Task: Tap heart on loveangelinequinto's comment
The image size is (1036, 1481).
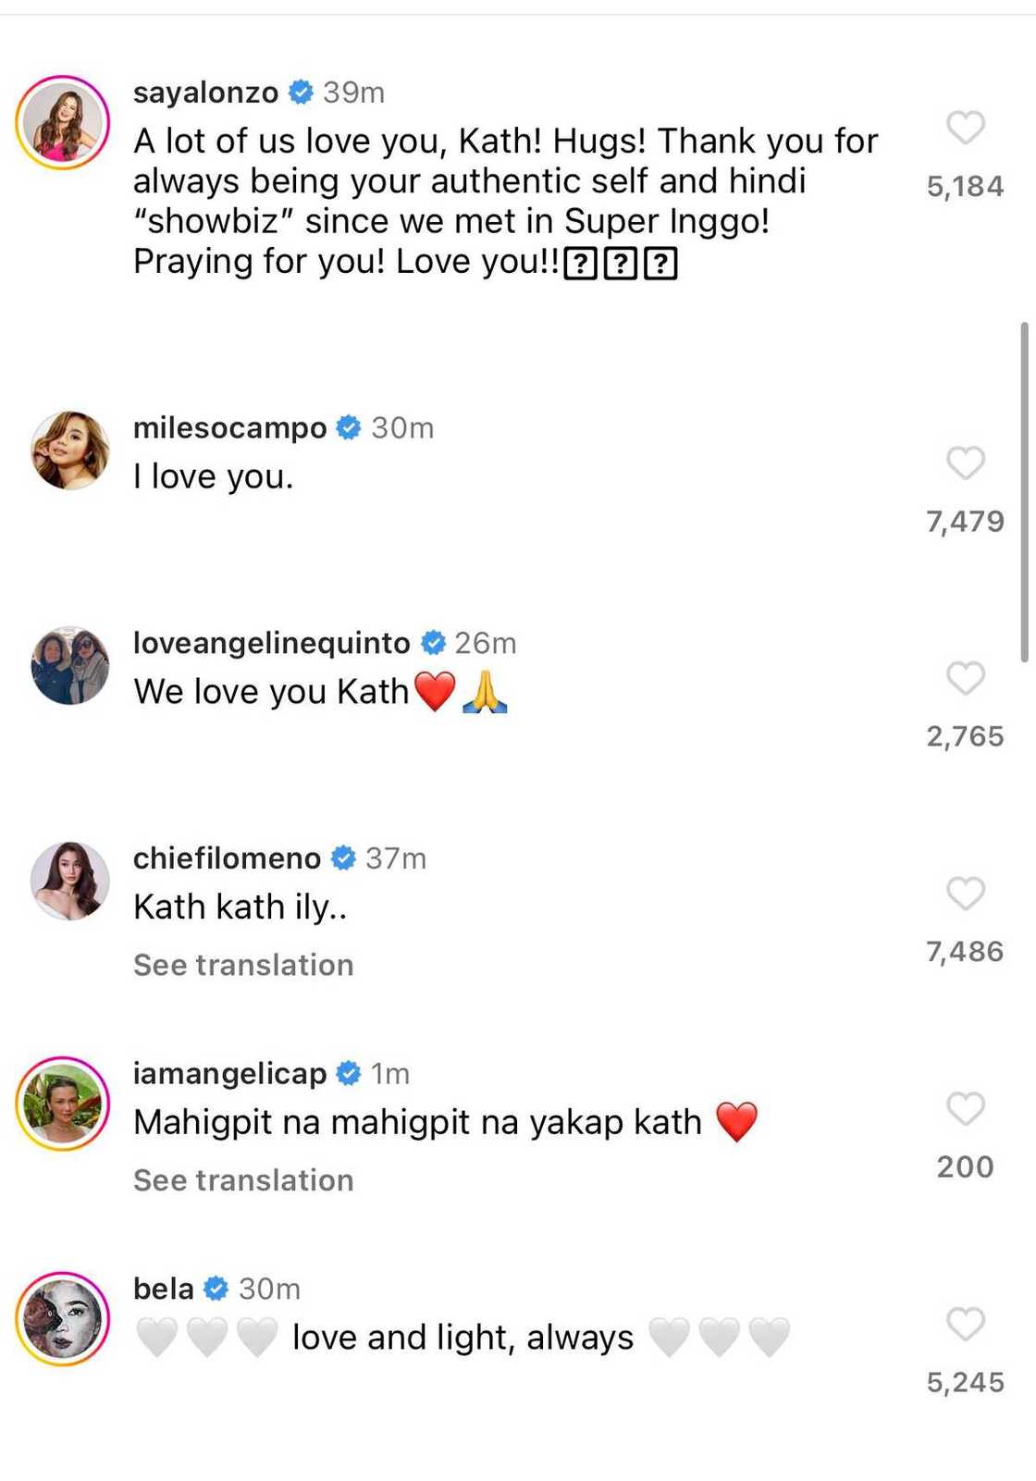Action: pos(965,678)
